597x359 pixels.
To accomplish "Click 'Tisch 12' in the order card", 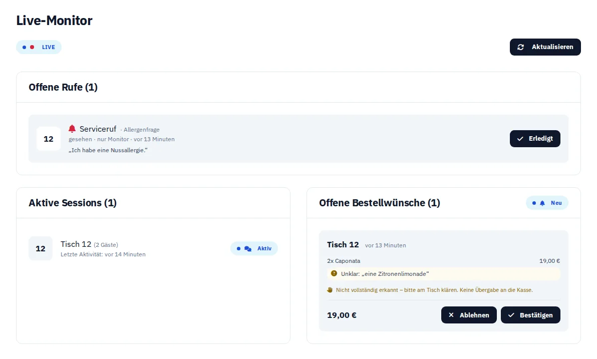I will [343, 245].
